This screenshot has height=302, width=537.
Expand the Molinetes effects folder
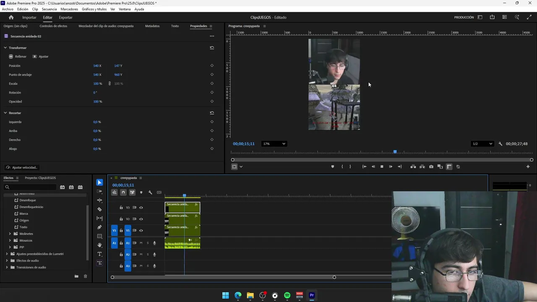coord(10,234)
